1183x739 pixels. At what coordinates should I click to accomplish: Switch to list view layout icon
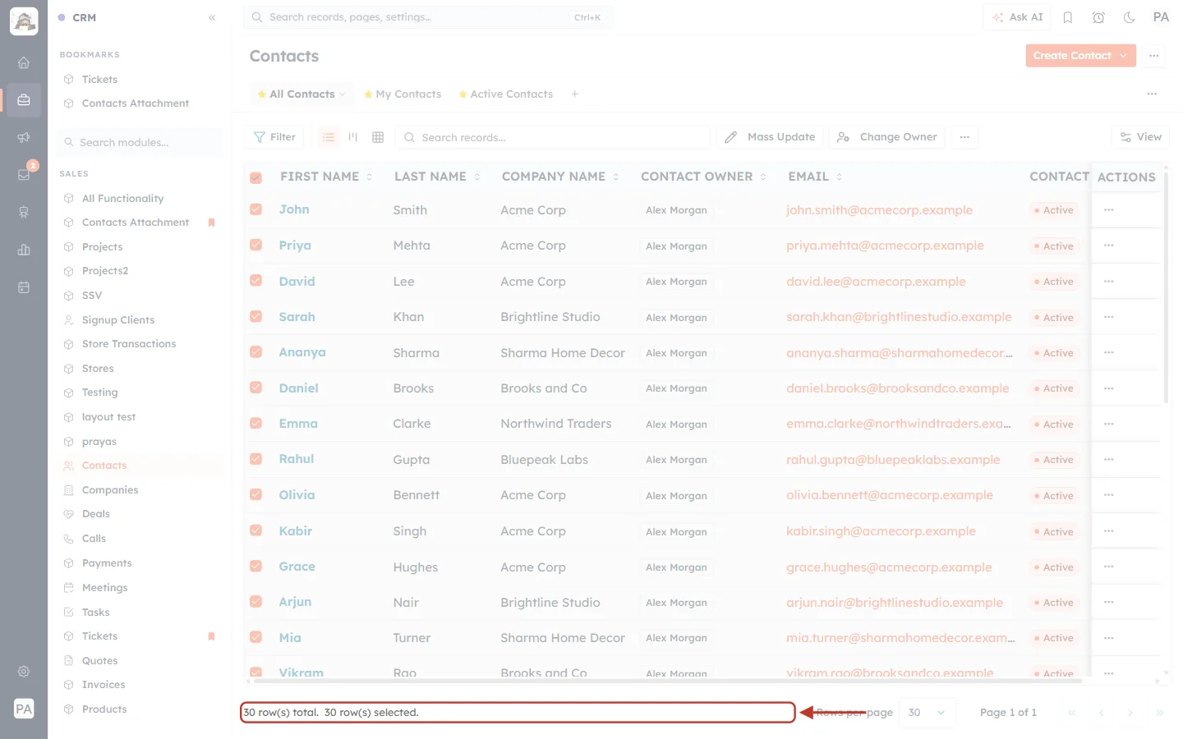[329, 137]
